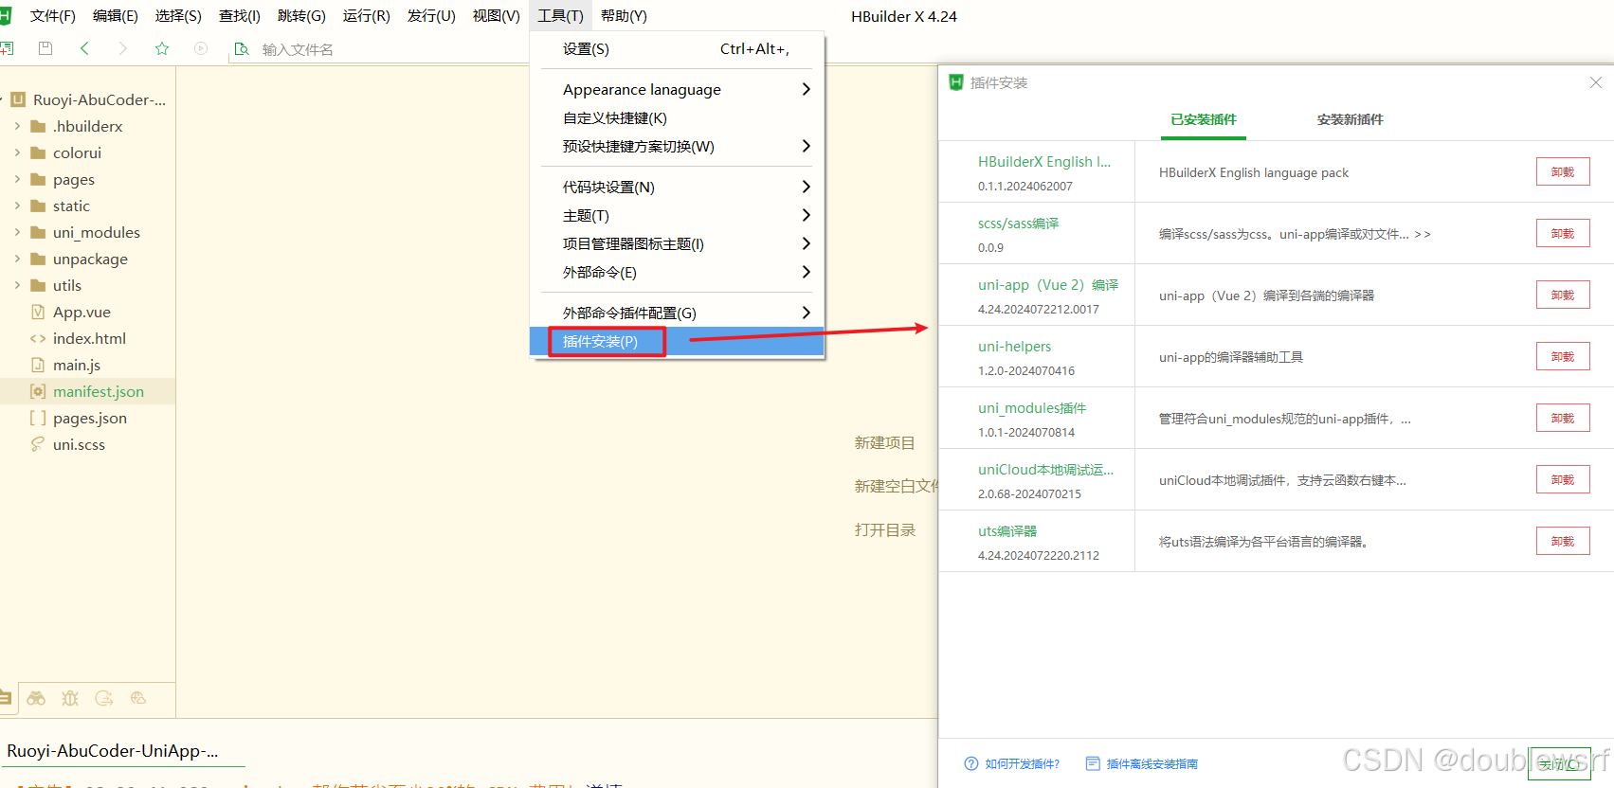Click the Ruoyi-AbuCoder project icon

18,99
